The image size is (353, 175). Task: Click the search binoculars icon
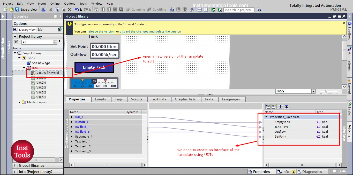pyautogui.click(x=259, y=10)
